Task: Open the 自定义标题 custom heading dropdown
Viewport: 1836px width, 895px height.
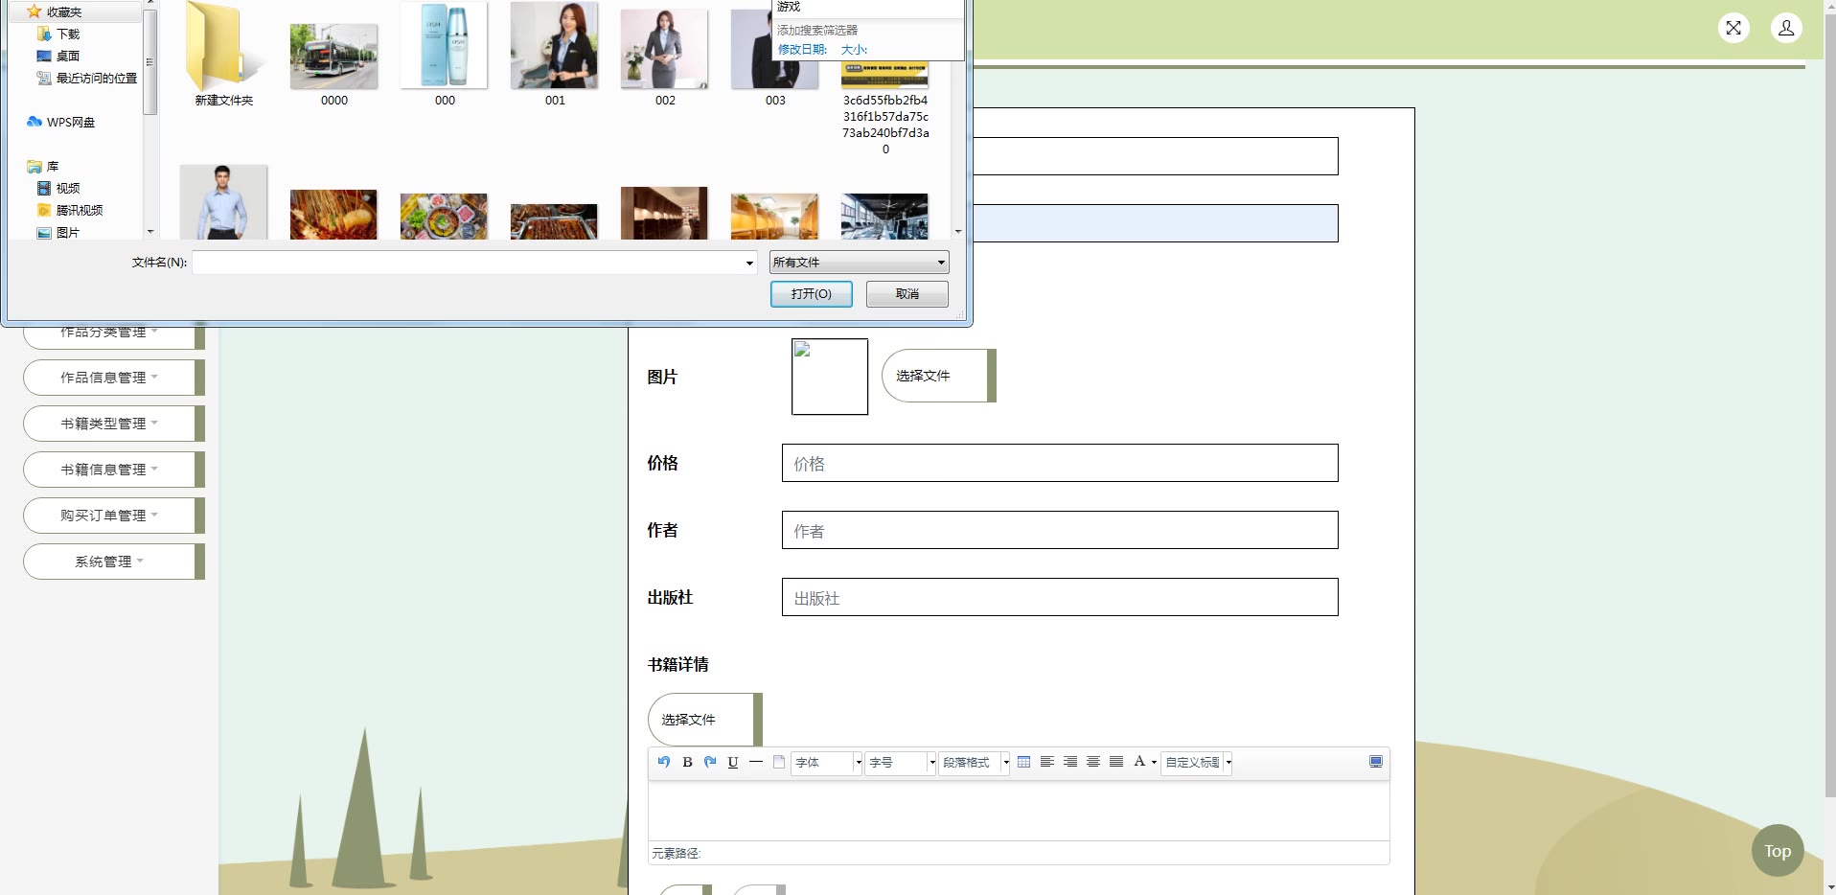Action: click(x=1197, y=763)
